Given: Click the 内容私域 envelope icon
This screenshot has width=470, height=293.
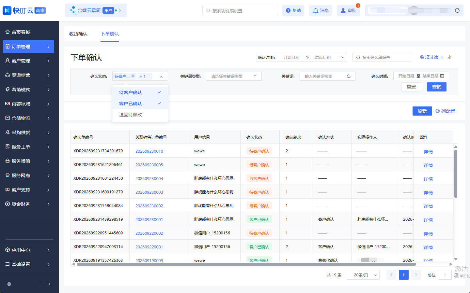Looking at the screenshot, I should [x=8, y=104].
